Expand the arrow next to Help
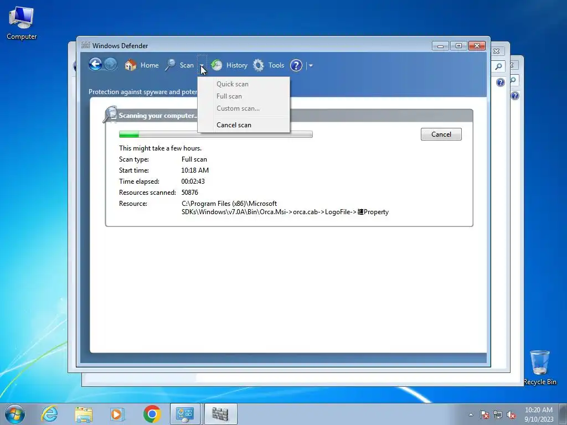Screen dimensions: 567x425 coord(311,65)
